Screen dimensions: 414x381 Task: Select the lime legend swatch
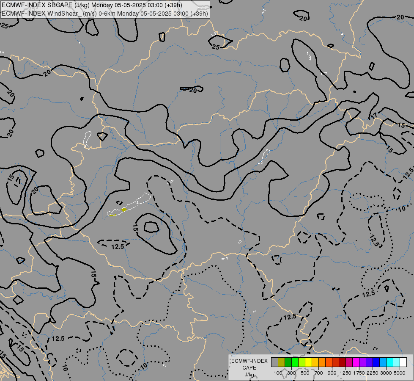click(302, 362)
